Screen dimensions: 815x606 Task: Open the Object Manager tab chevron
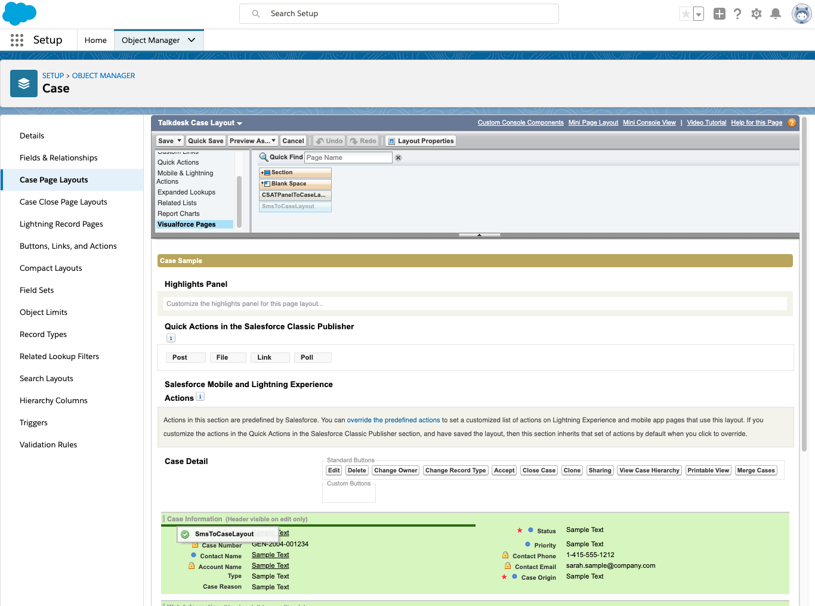pyautogui.click(x=192, y=40)
